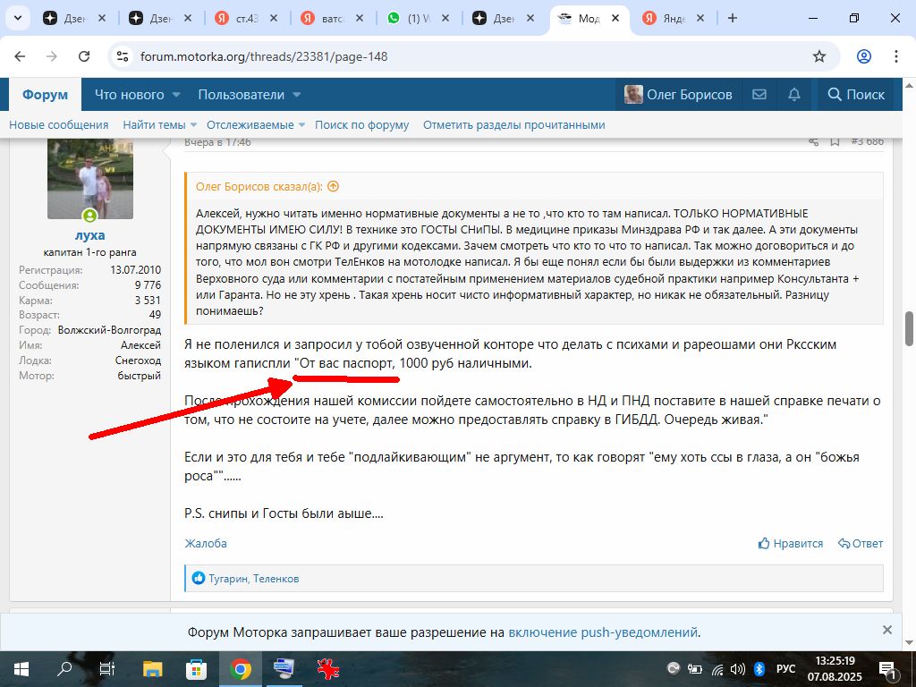Open the "Жалоба" report link
Image resolution: width=916 pixels, height=687 pixels.
[x=206, y=543]
